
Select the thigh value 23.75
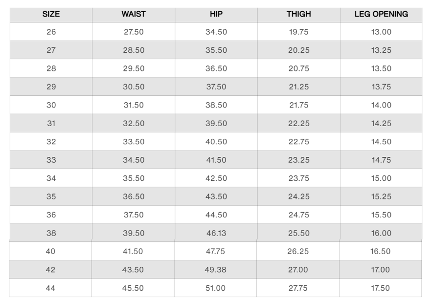click(298, 178)
